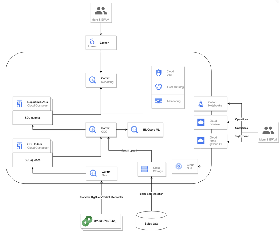Select the Collab Notebooks flask icon
This screenshot has height=231, width=279.
click(201, 103)
